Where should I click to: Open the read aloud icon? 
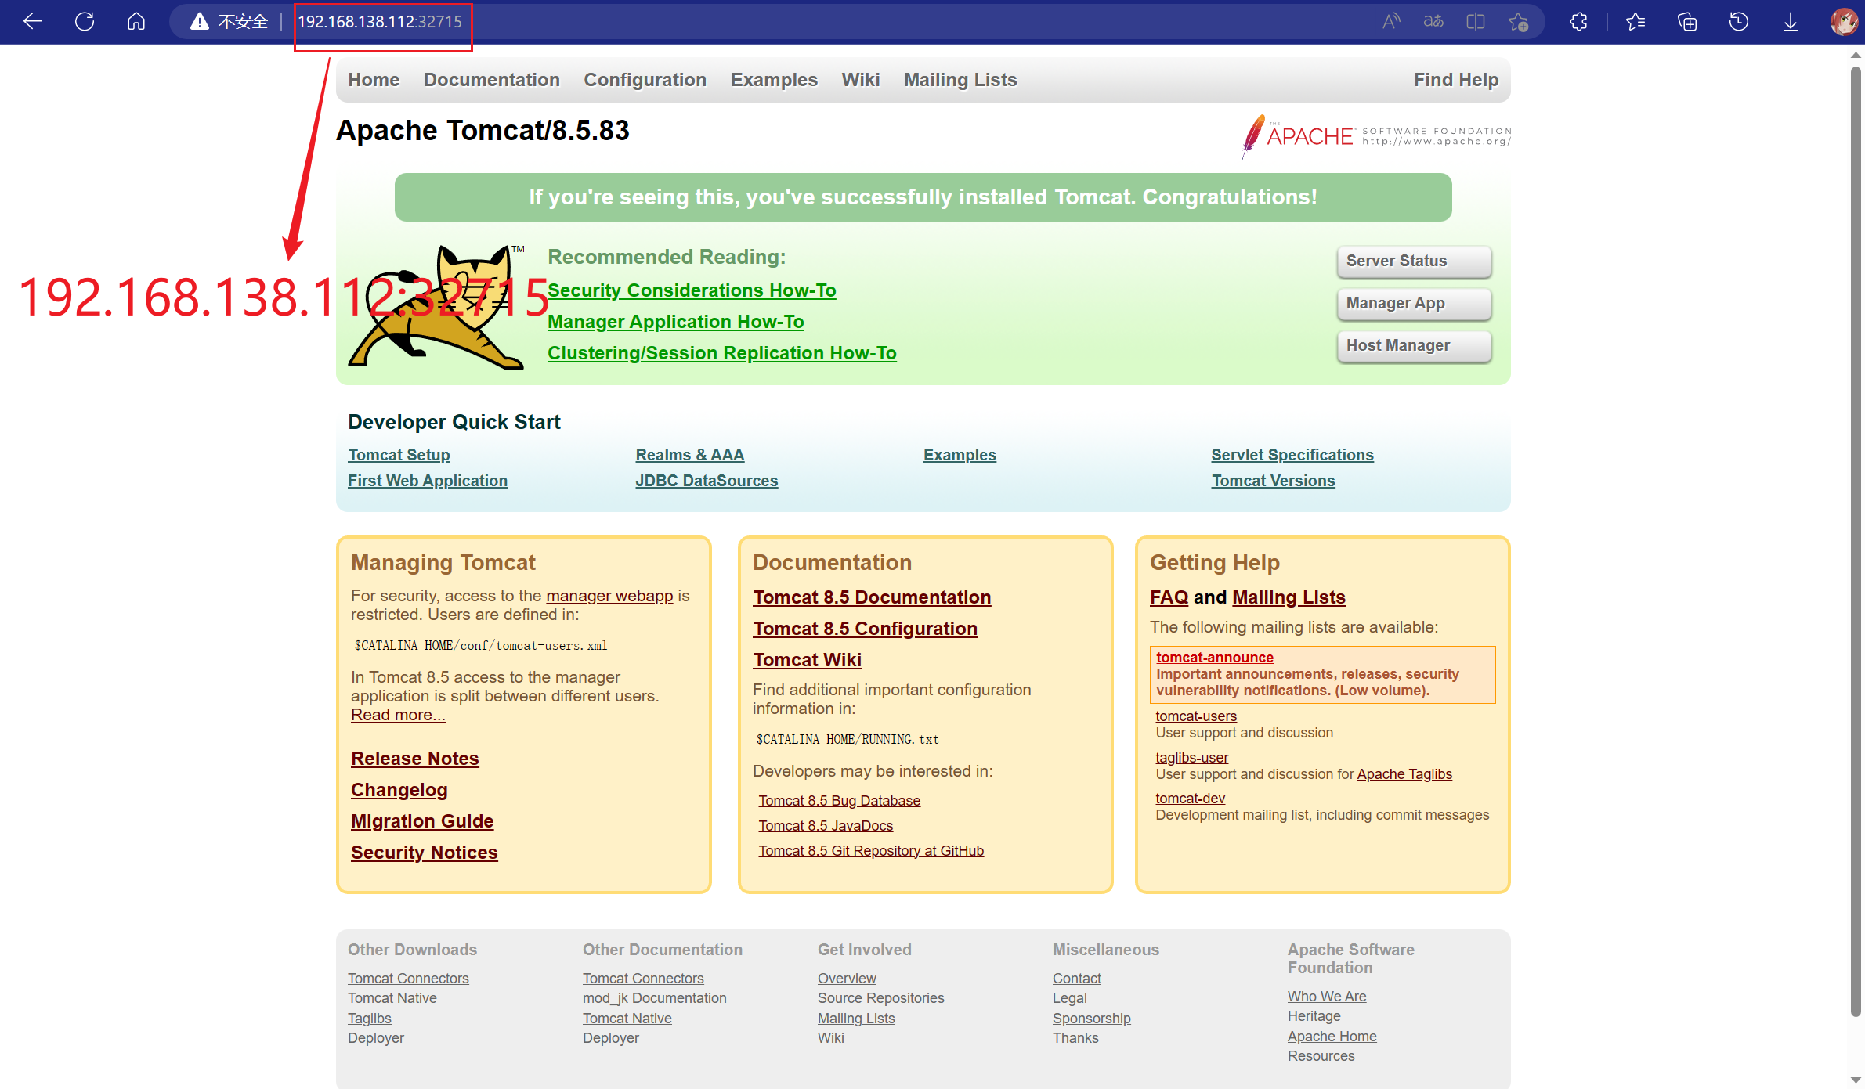pyautogui.click(x=1390, y=21)
